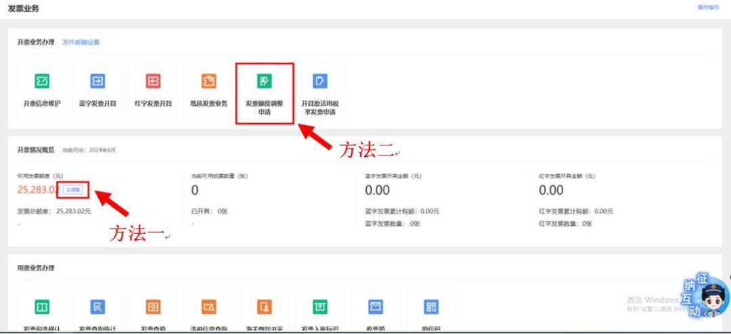Open 纸质发票业务 card
731x334 pixels.
click(x=209, y=91)
